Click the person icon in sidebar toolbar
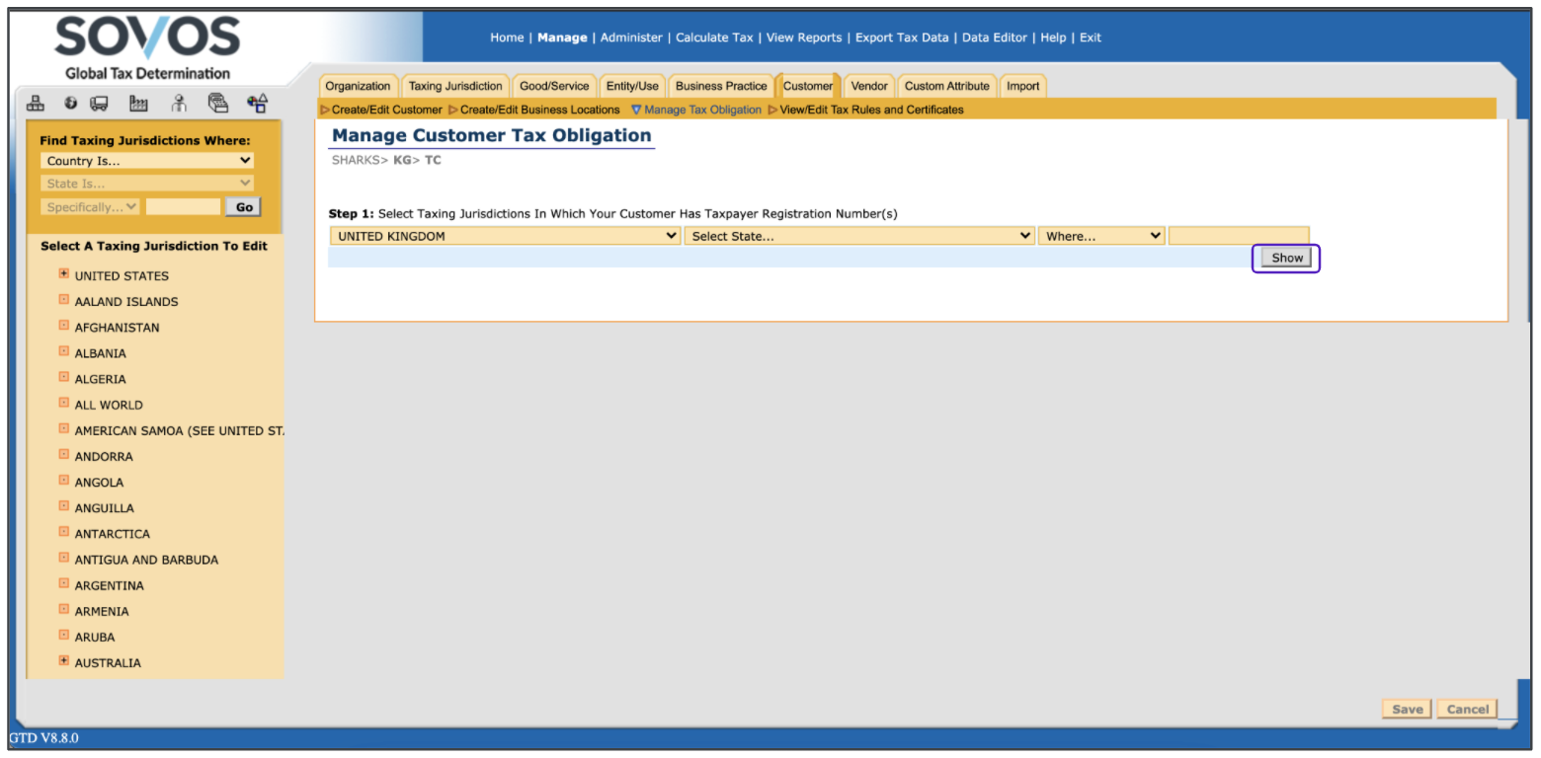The width and height of the screenshot is (1541, 758). [179, 103]
